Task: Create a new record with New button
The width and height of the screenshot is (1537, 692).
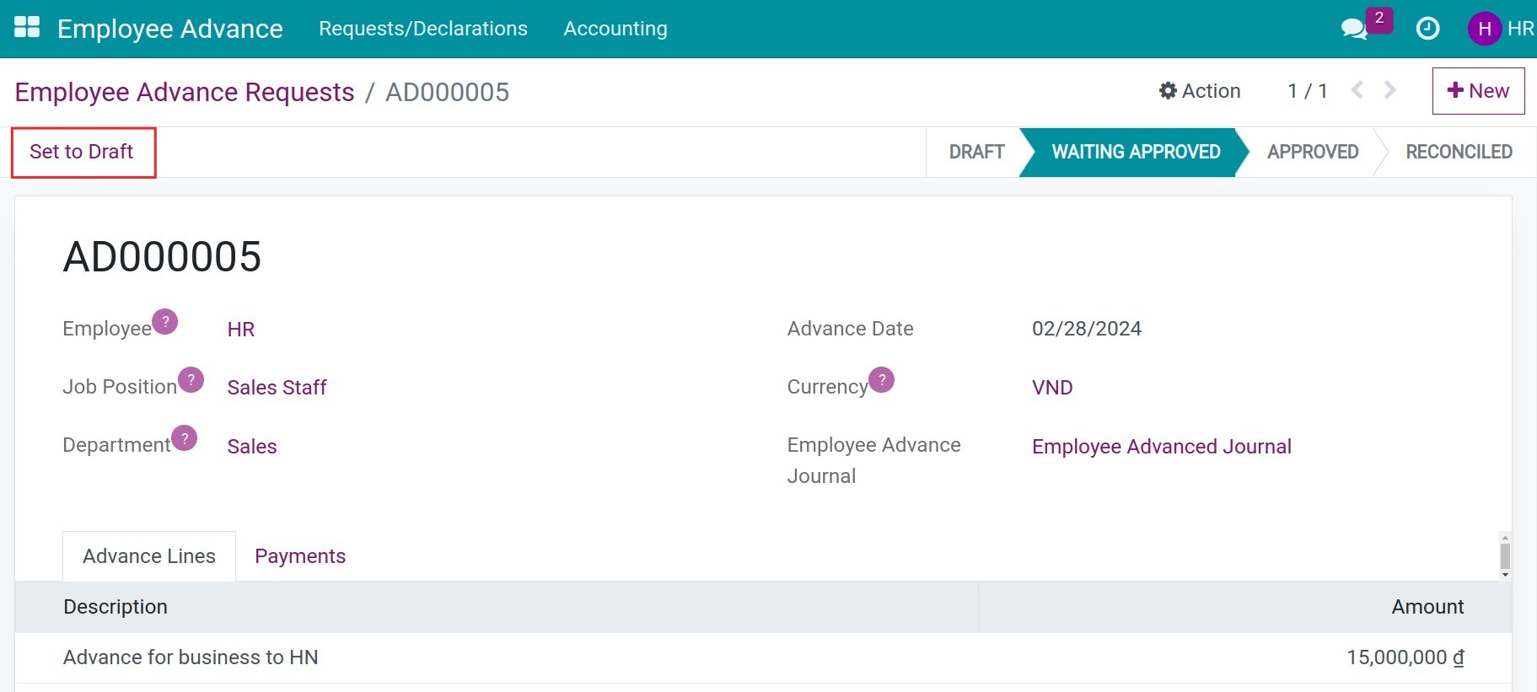Action: point(1478,91)
